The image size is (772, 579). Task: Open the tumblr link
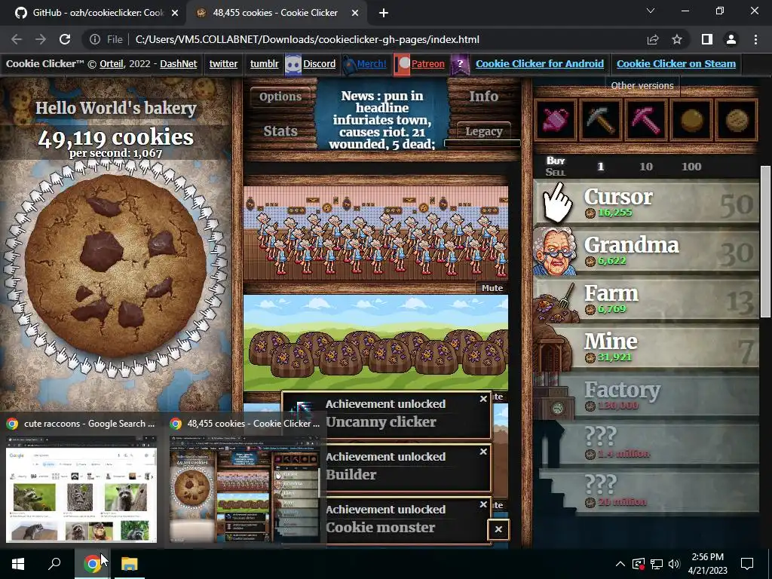(x=264, y=63)
